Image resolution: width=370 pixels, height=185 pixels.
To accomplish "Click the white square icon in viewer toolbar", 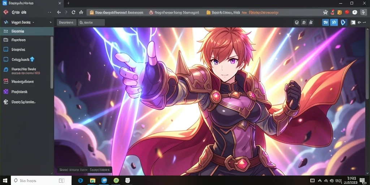I will [x=353, y=22].
